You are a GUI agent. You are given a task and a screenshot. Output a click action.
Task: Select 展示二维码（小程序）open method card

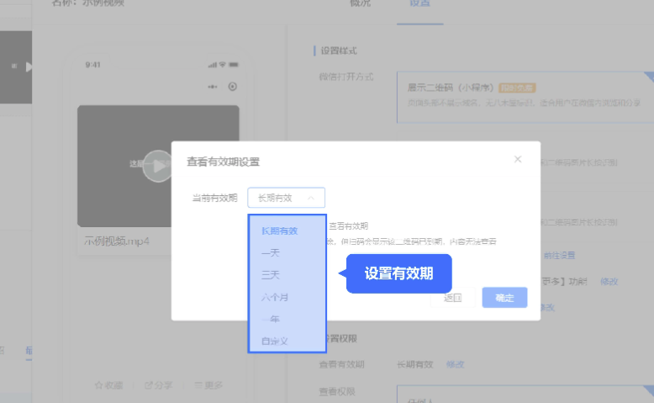click(x=525, y=97)
